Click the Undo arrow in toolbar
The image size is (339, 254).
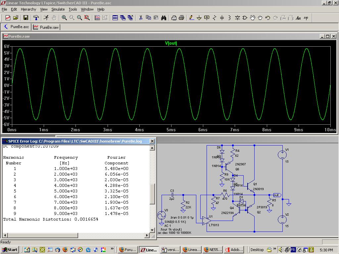click(x=267, y=18)
